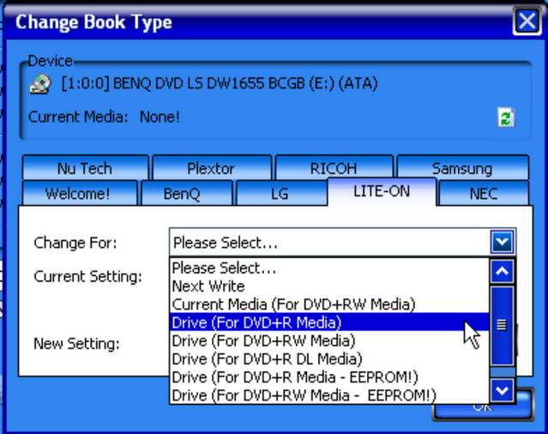Close the Change Book Type dialog
This screenshot has height=434, width=548.
(527, 21)
